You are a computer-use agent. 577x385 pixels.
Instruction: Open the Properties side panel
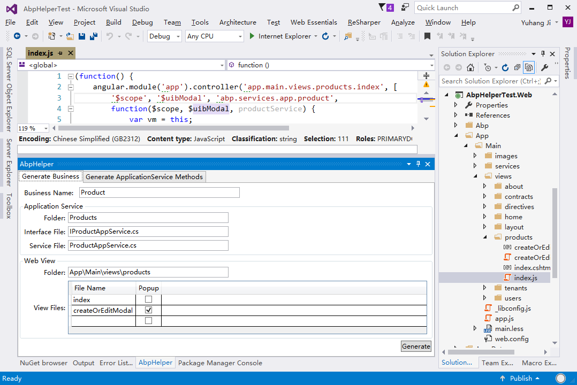(x=567, y=63)
